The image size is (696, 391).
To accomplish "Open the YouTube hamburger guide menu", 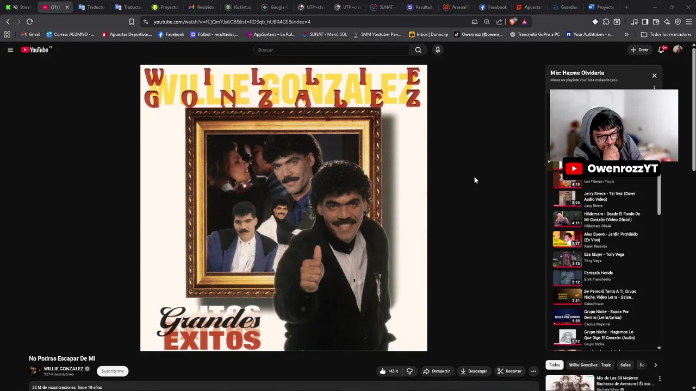I will (x=10, y=49).
